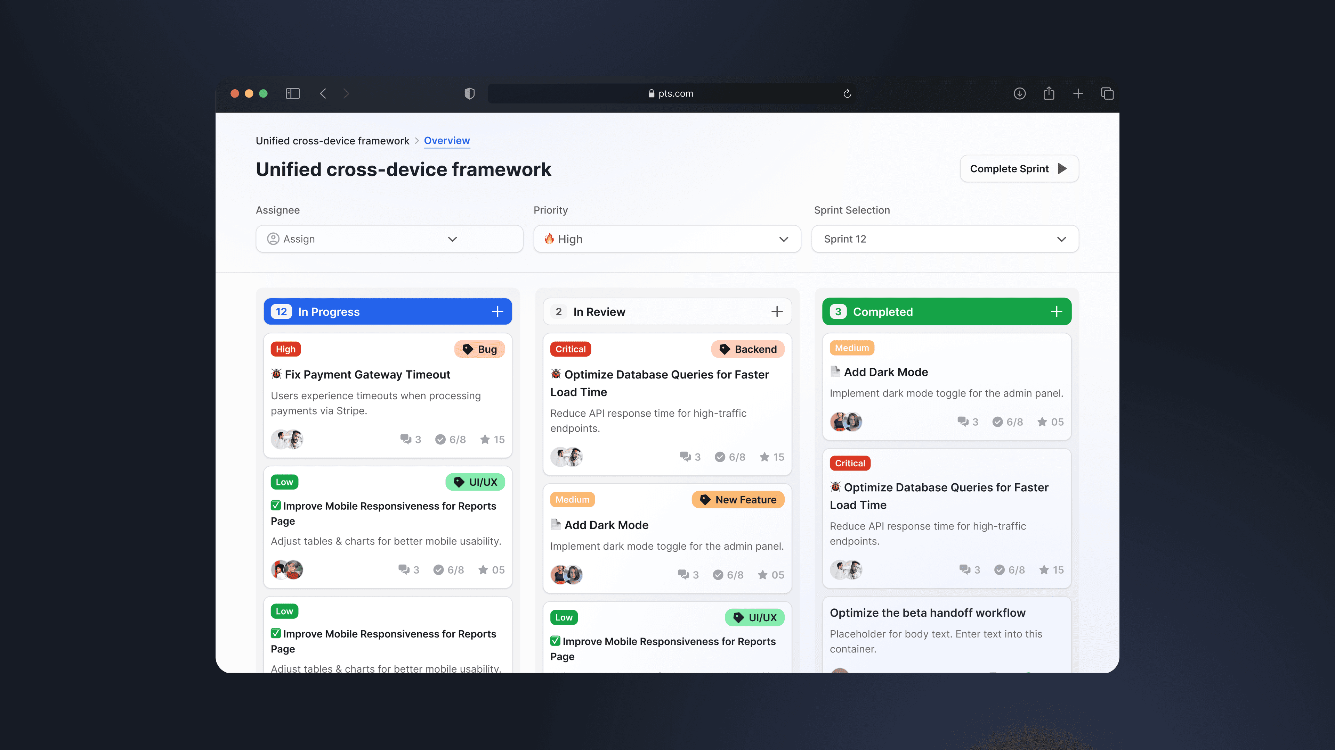The width and height of the screenshot is (1335, 750).
Task: Open the Assignee dropdown
Action: 389,239
